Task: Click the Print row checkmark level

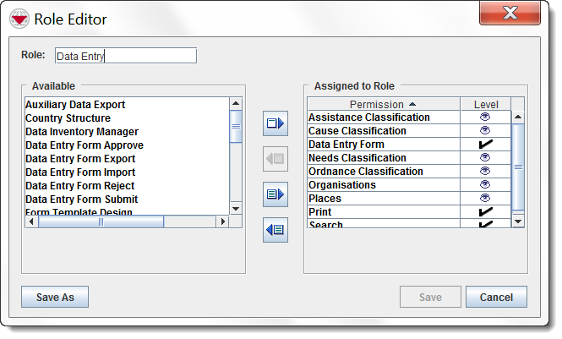Action: pos(485,212)
